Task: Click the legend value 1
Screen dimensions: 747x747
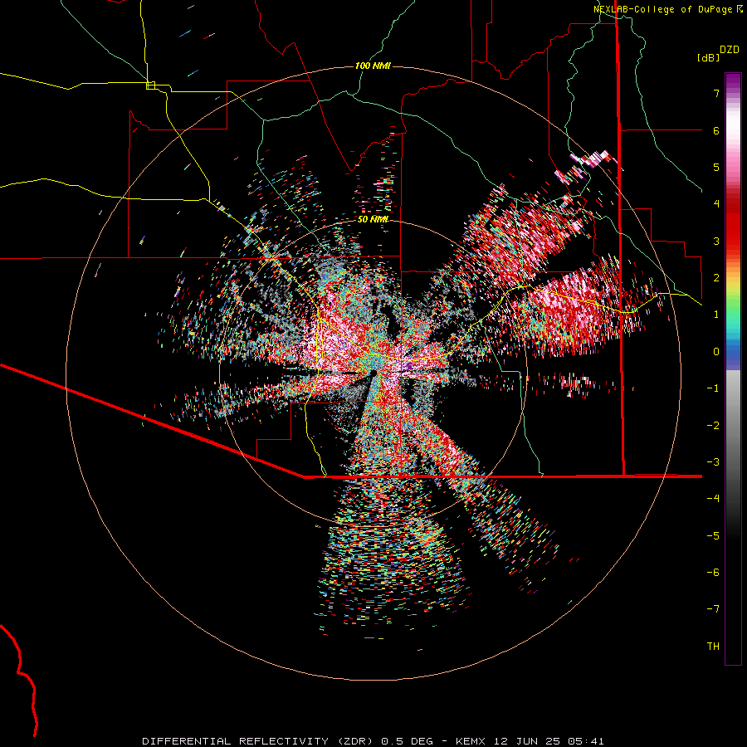Action: [x=716, y=315]
